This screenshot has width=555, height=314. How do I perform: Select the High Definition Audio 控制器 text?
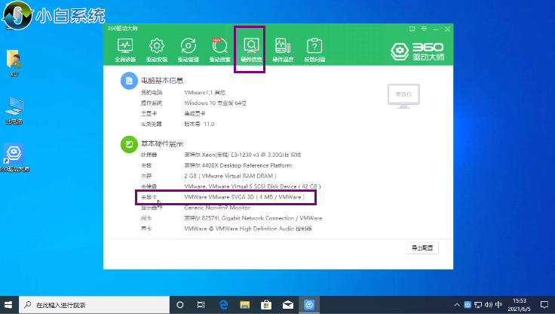[x=248, y=229]
